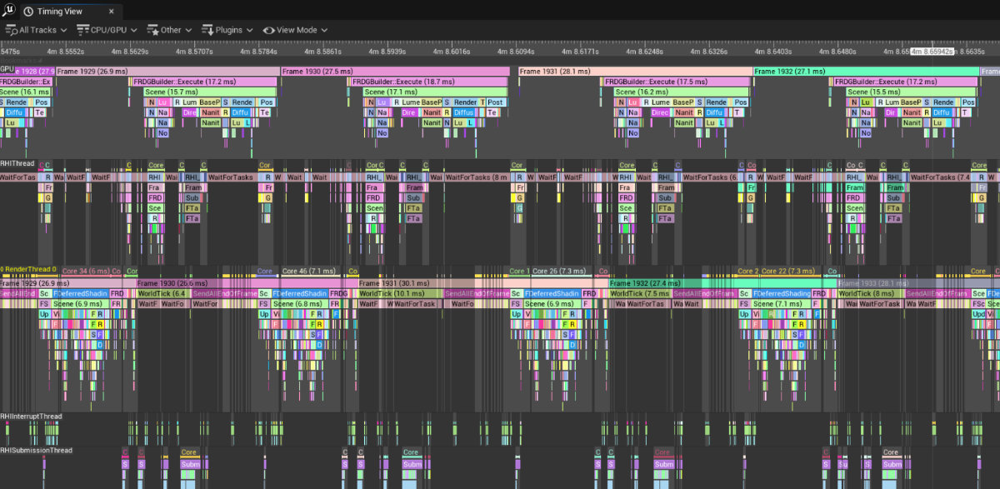Select the Core 34 (6 ms) event

tap(86, 271)
